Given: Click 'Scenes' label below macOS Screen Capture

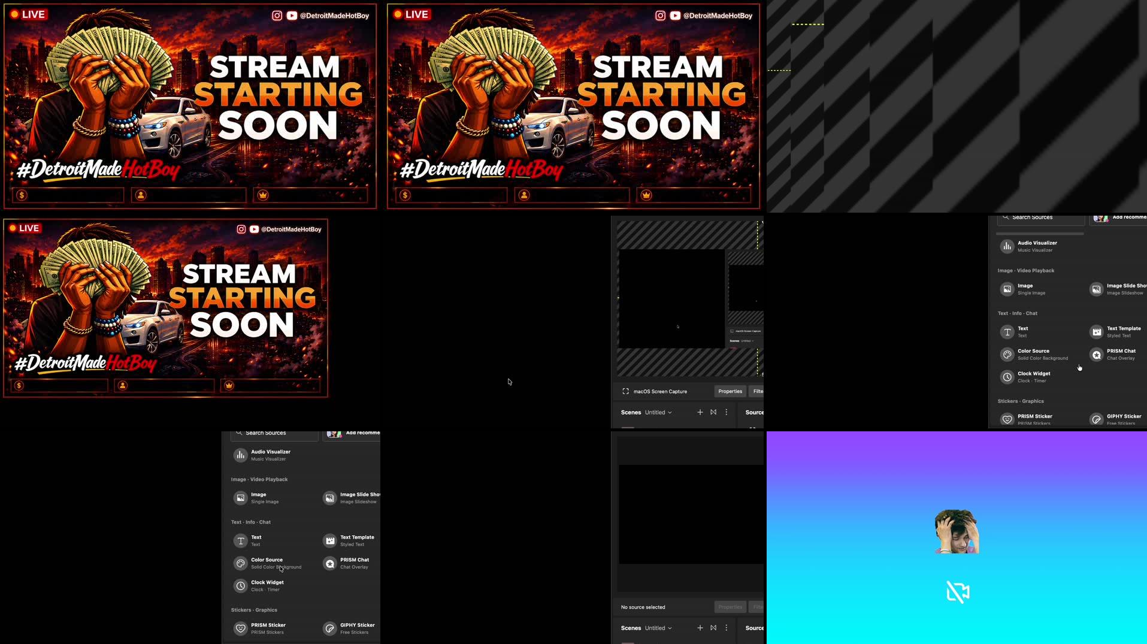Looking at the screenshot, I should 631,412.
